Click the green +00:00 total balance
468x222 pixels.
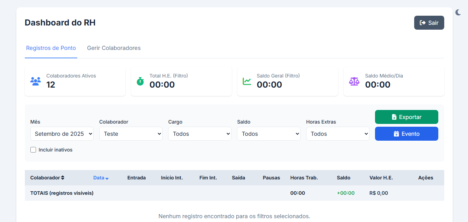[346, 193]
